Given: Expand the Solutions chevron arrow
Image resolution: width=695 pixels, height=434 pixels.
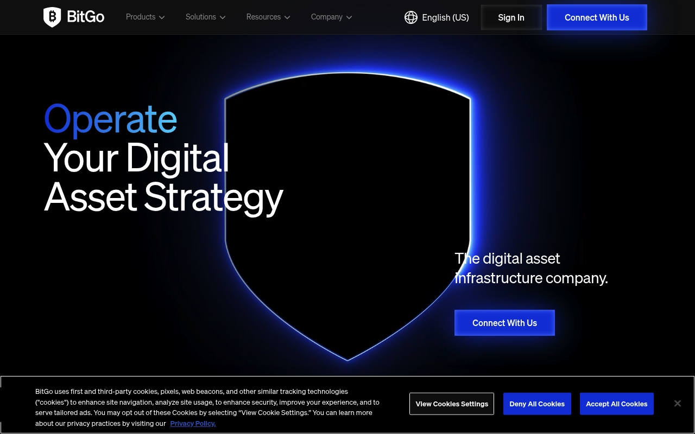Looking at the screenshot, I should (223, 17).
